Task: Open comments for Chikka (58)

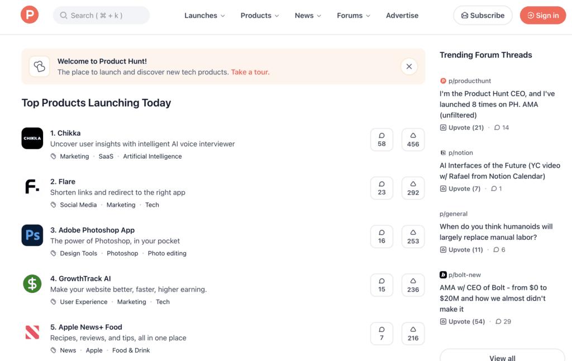Action: click(x=382, y=140)
